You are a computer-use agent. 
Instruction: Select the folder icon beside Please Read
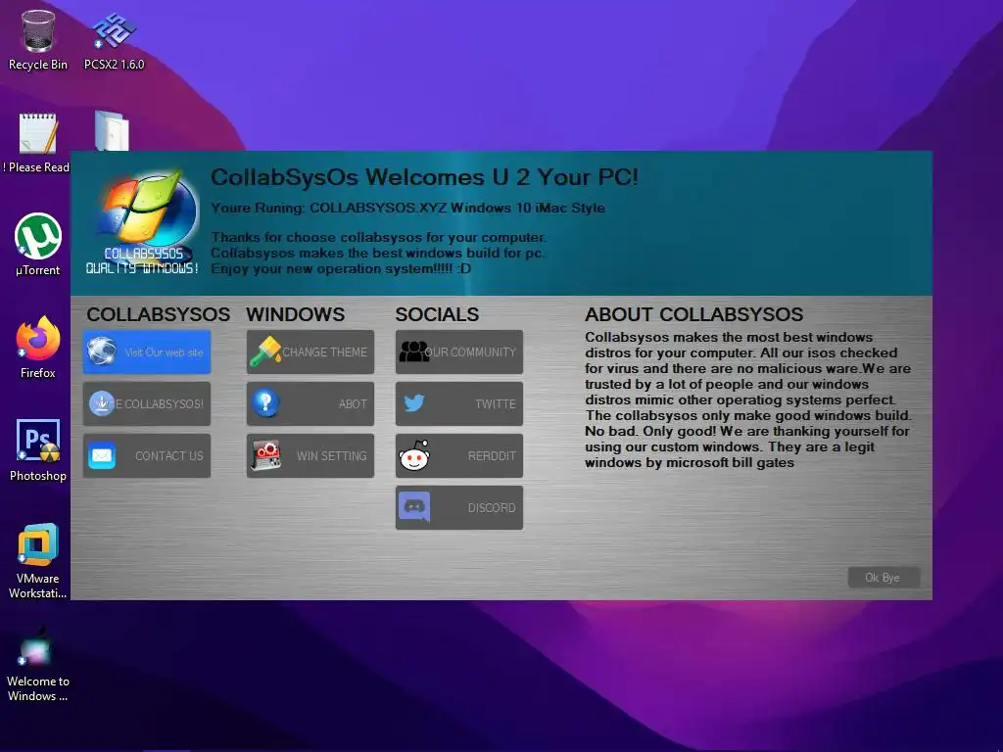point(112,131)
